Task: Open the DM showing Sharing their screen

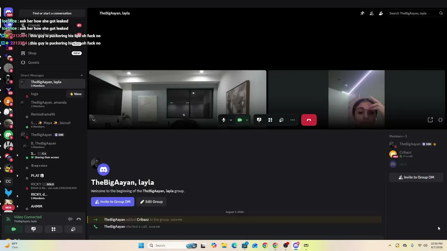Action: pos(52,155)
